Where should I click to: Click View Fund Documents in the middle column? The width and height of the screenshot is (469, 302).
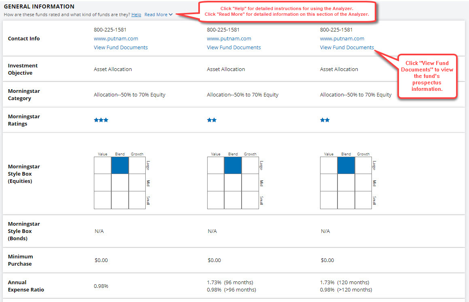click(233, 47)
